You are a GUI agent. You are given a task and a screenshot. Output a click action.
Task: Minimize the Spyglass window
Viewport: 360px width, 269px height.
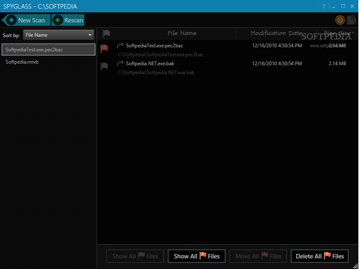[x=334, y=7]
